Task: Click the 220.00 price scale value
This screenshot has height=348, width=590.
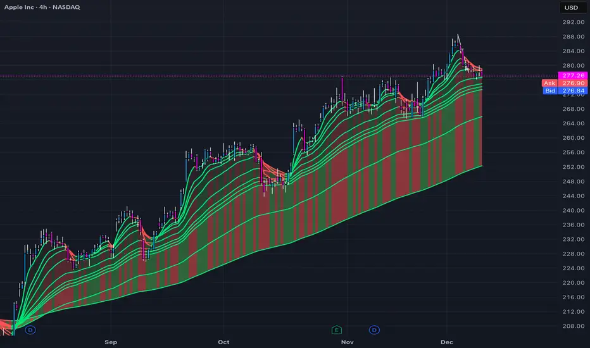Action: 574,283
